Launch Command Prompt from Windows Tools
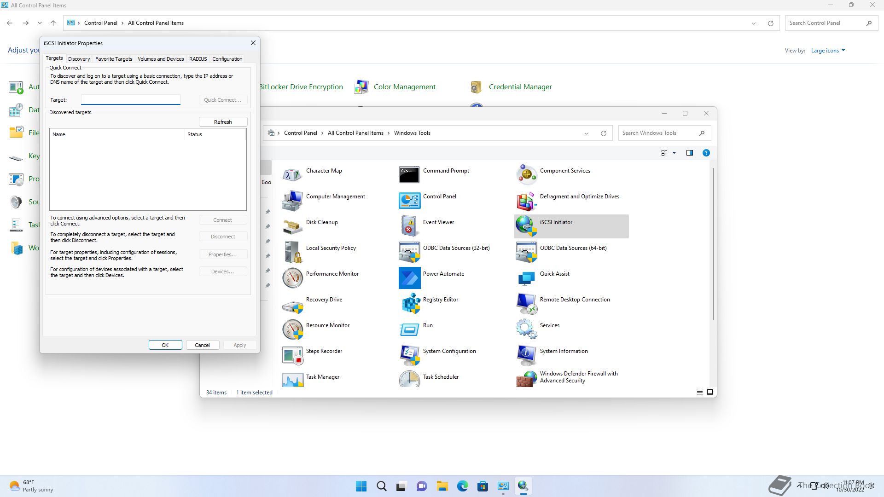Screen dimensions: 884x497 (x=409, y=174)
